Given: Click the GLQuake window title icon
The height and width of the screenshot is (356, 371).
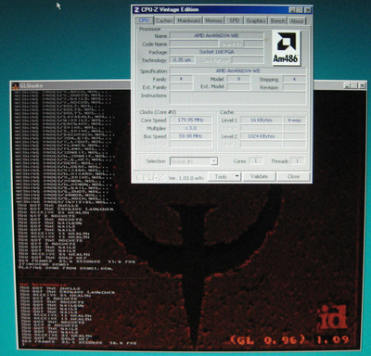Looking at the screenshot, I should tap(16, 85).
